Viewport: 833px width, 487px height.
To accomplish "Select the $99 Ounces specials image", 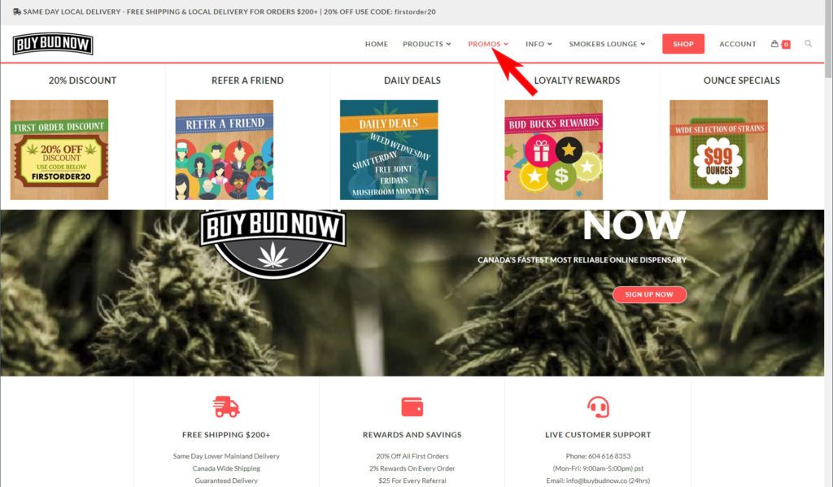I will pos(718,150).
